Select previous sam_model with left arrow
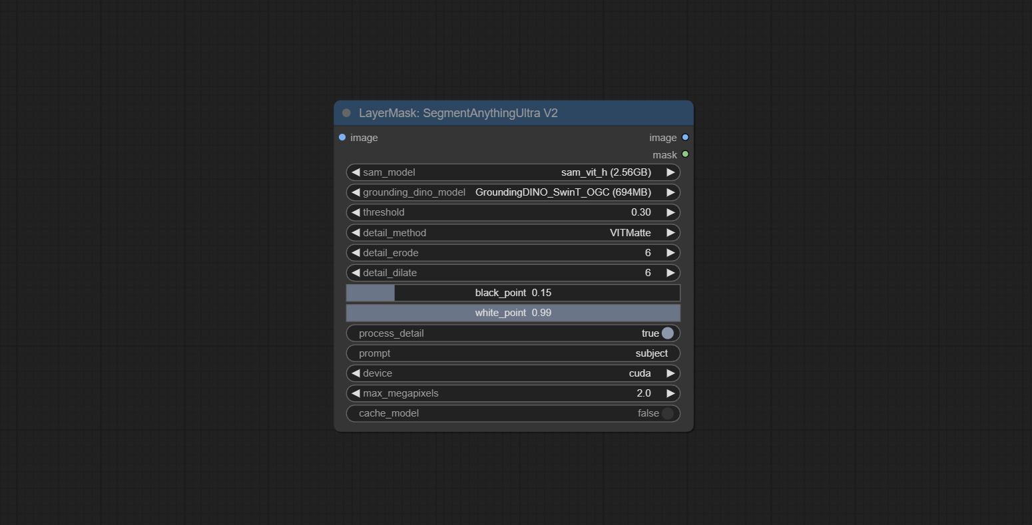 356,172
